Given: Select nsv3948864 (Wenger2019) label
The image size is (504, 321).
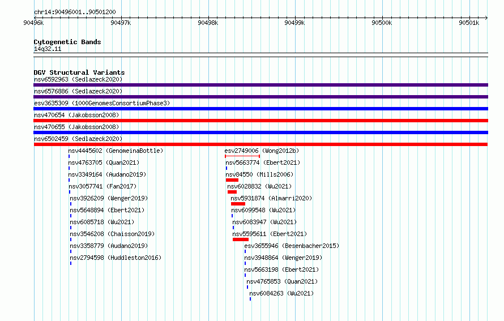Looking at the screenshot, I should [283, 258].
